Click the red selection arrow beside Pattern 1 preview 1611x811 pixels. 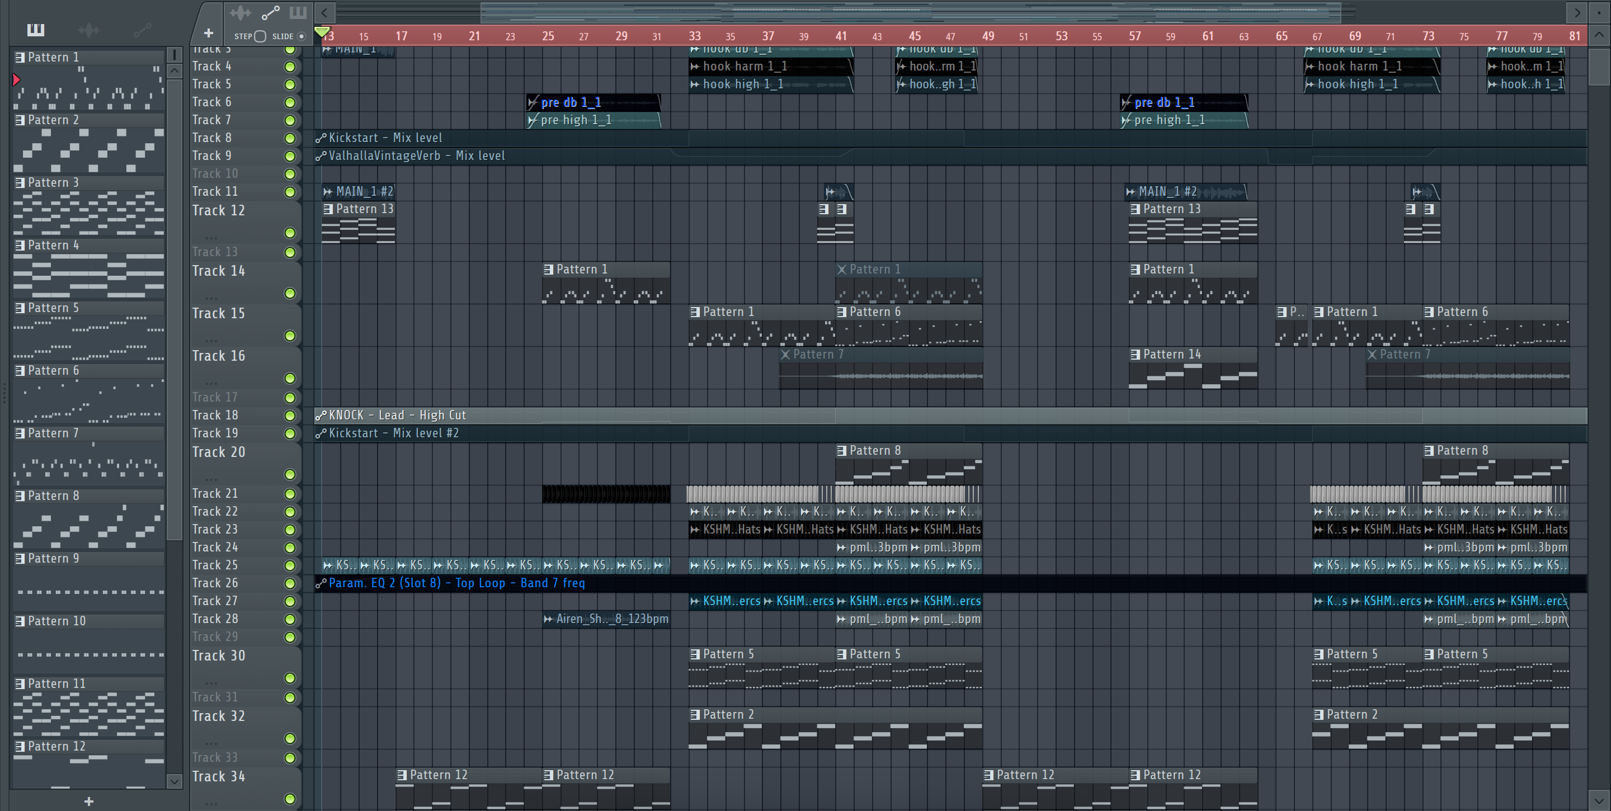coord(16,79)
